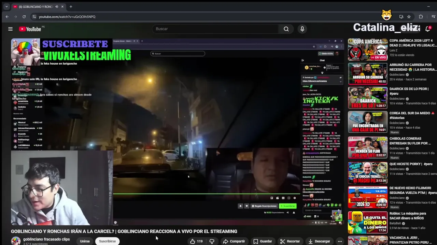Download the video using Descargar
This screenshot has width=437, height=245.
click(x=319, y=241)
